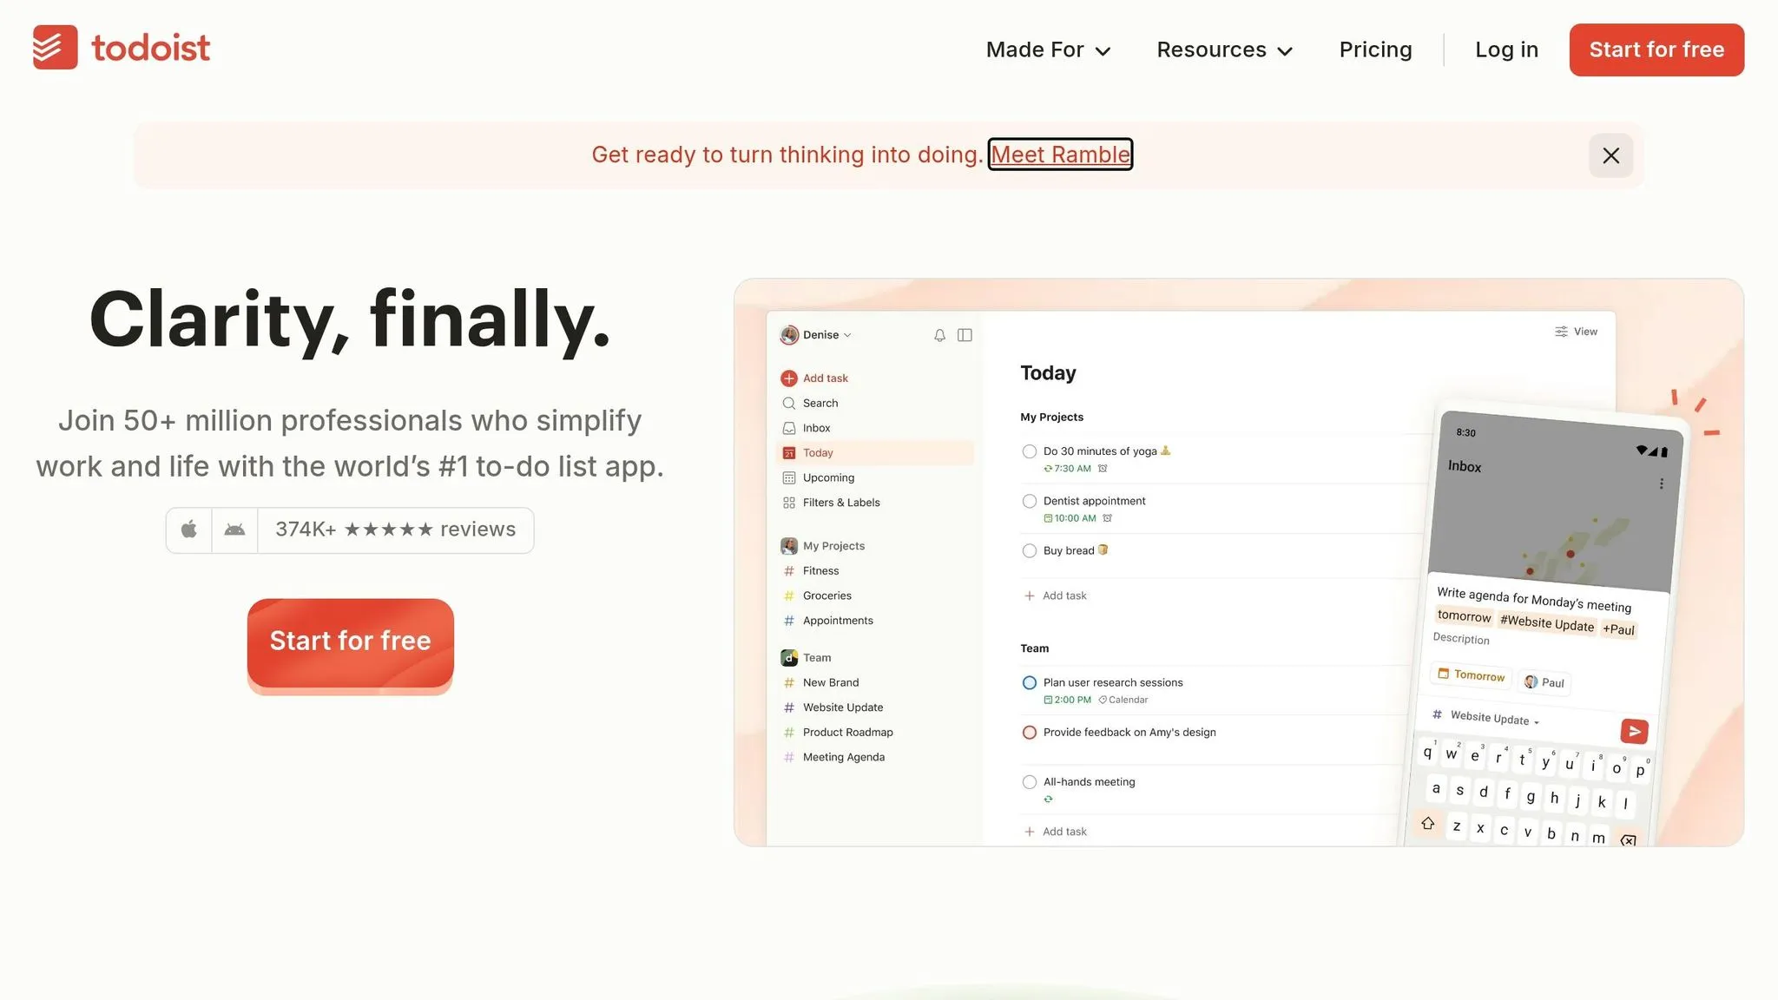Viewport: 1778px width, 1000px height.
Task: Mark Buy bread as done
Action: click(1029, 550)
